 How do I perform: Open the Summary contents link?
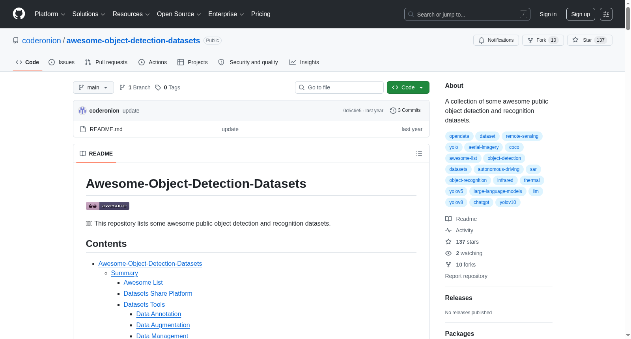click(125, 273)
